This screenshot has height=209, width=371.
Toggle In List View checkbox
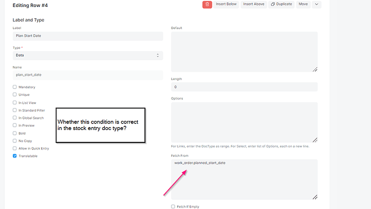[x=15, y=103]
